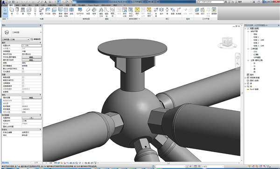Select the Door tool icon
280x169 pixels.
pyautogui.click(x=17, y=11)
